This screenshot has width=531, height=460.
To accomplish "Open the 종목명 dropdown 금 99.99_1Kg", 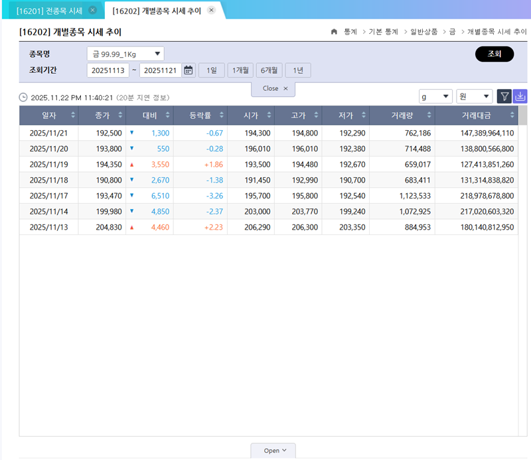I will coord(125,54).
